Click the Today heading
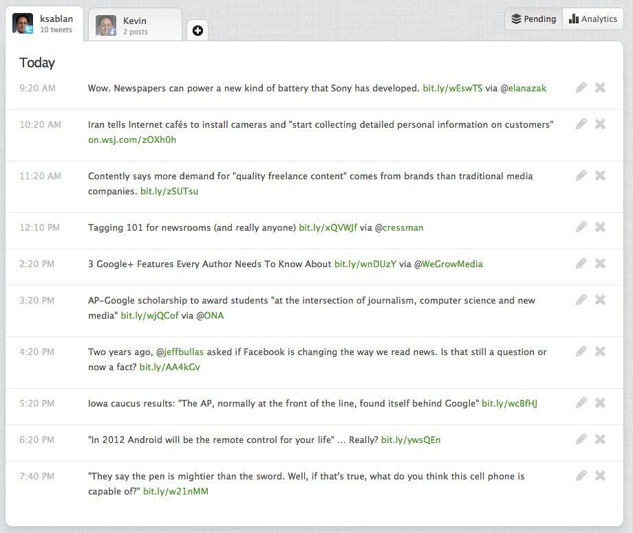The height and width of the screenshot is (533, 633). click(37, 63)
